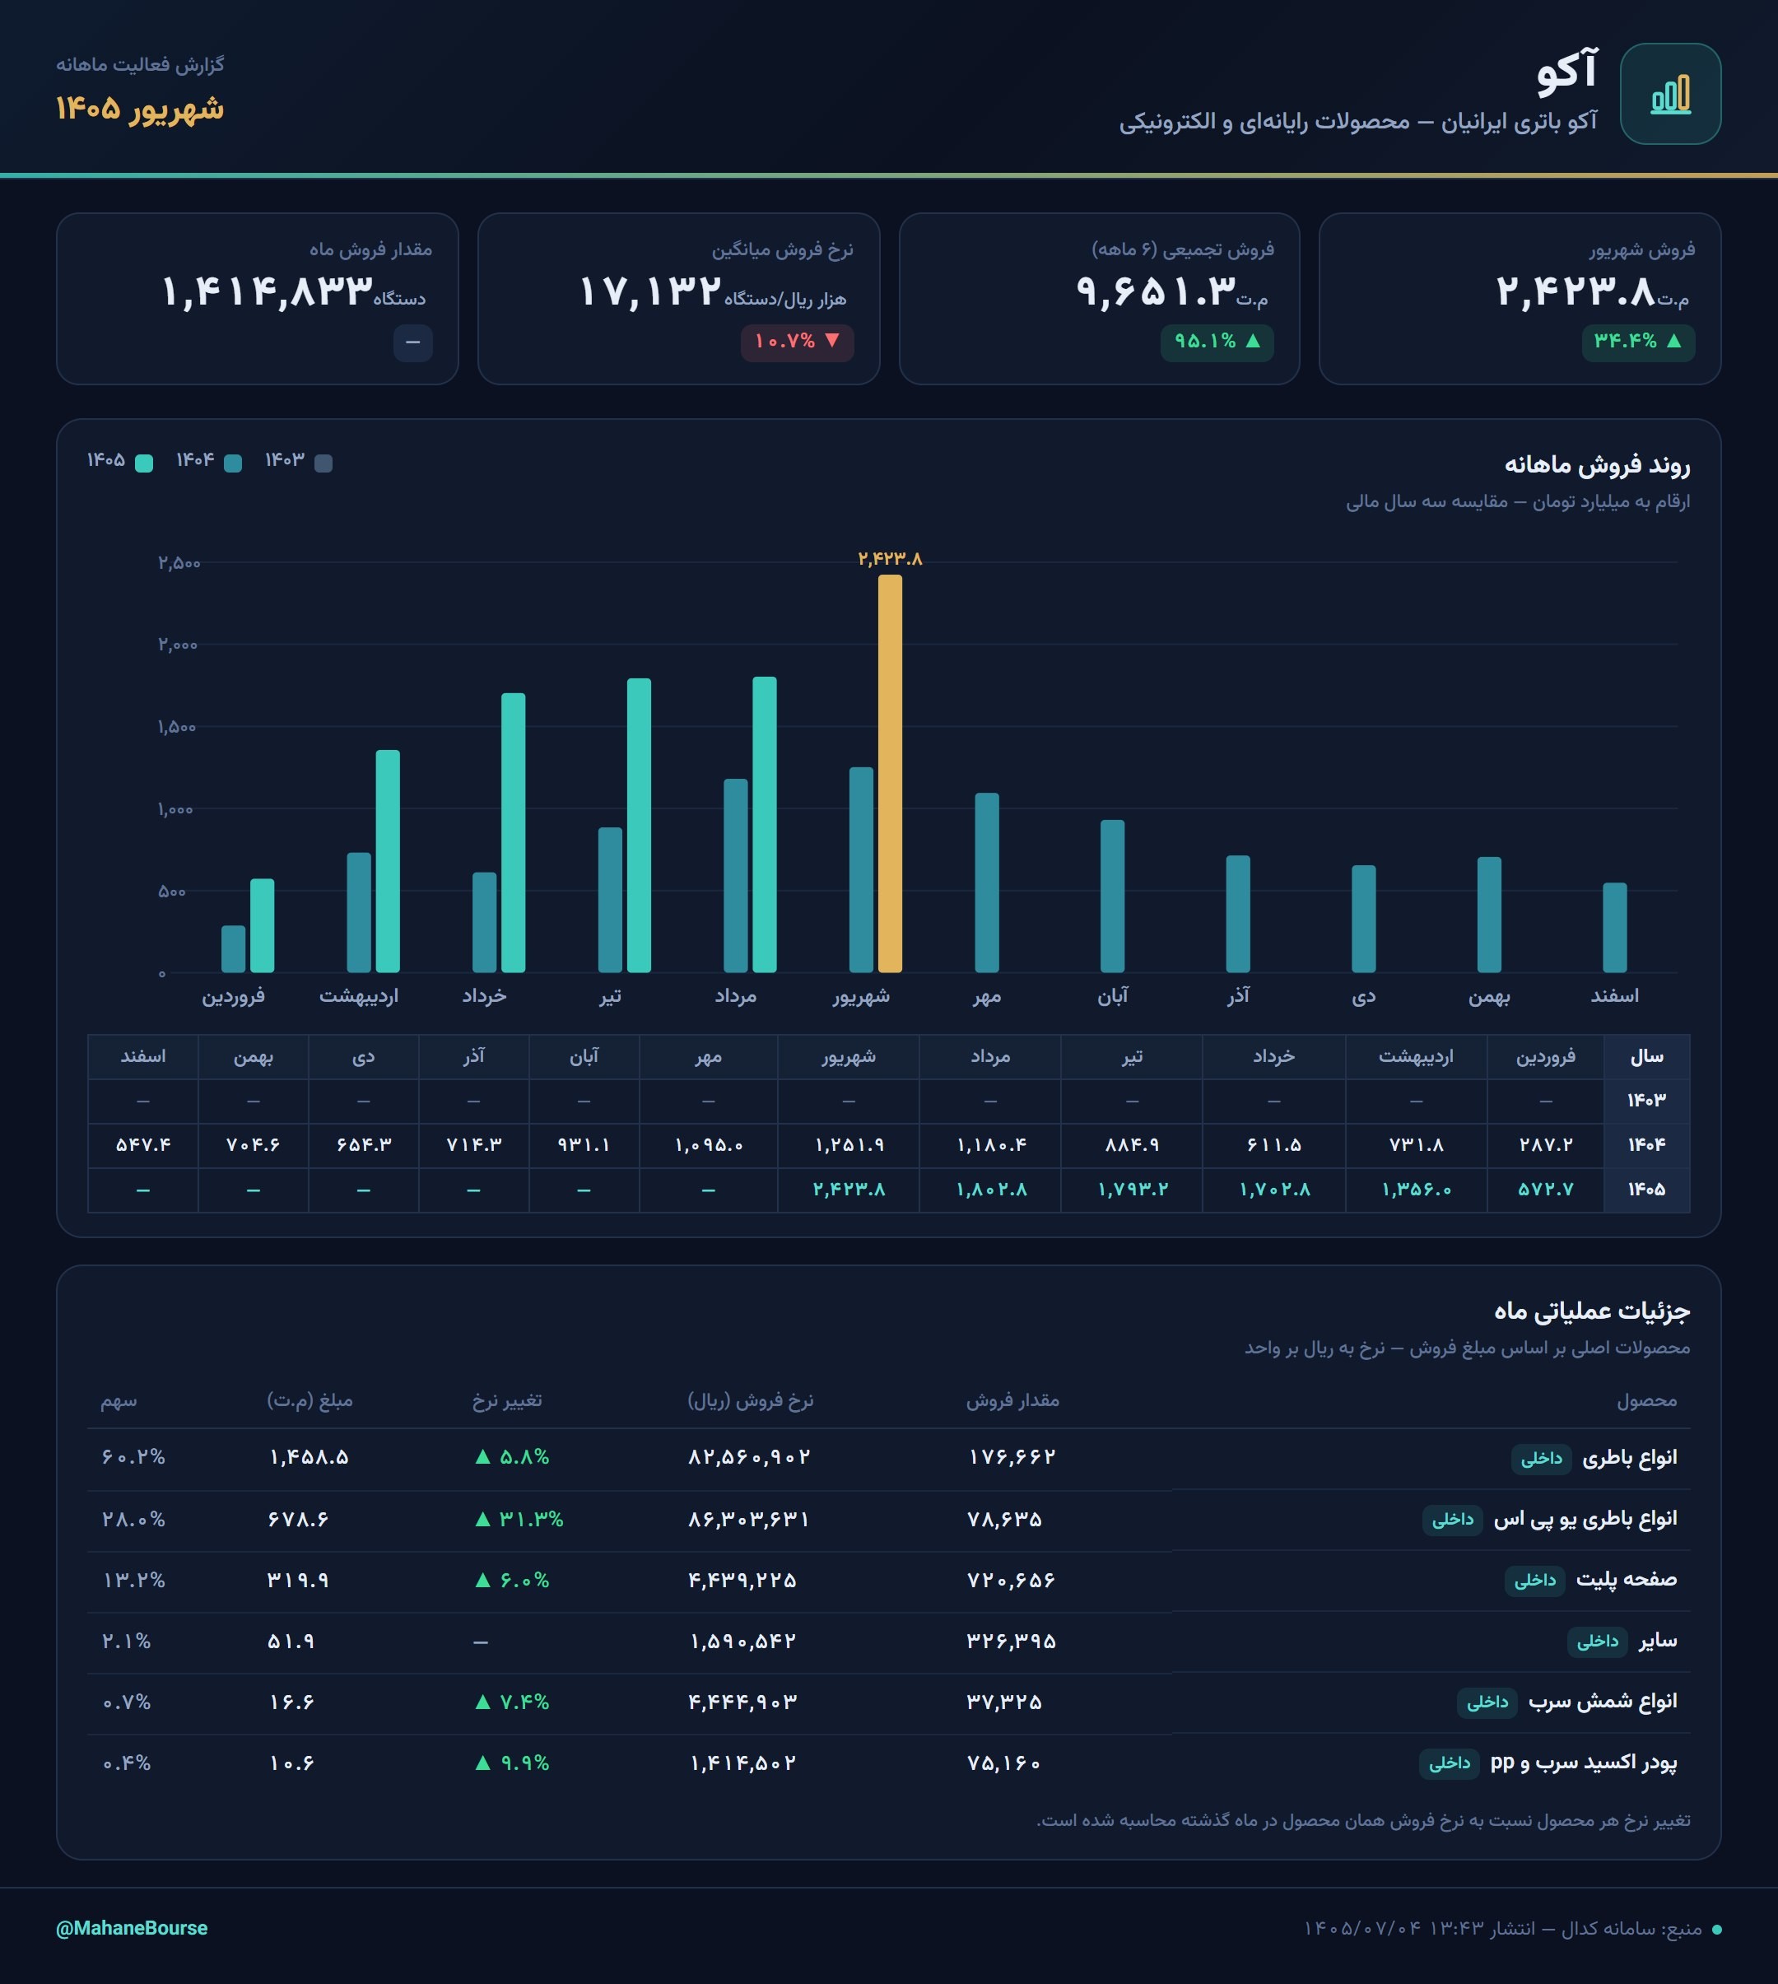1778x1984 pixels.
Task: Click the gold شهریور 1405 bar
Action: tap(890, 774)
